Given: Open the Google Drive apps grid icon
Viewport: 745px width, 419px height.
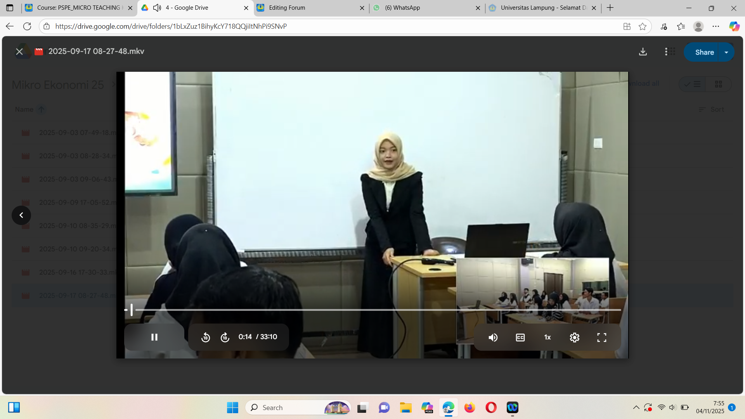Looking at the screenshot, I should pyautogui.click(x=670, y=52).
